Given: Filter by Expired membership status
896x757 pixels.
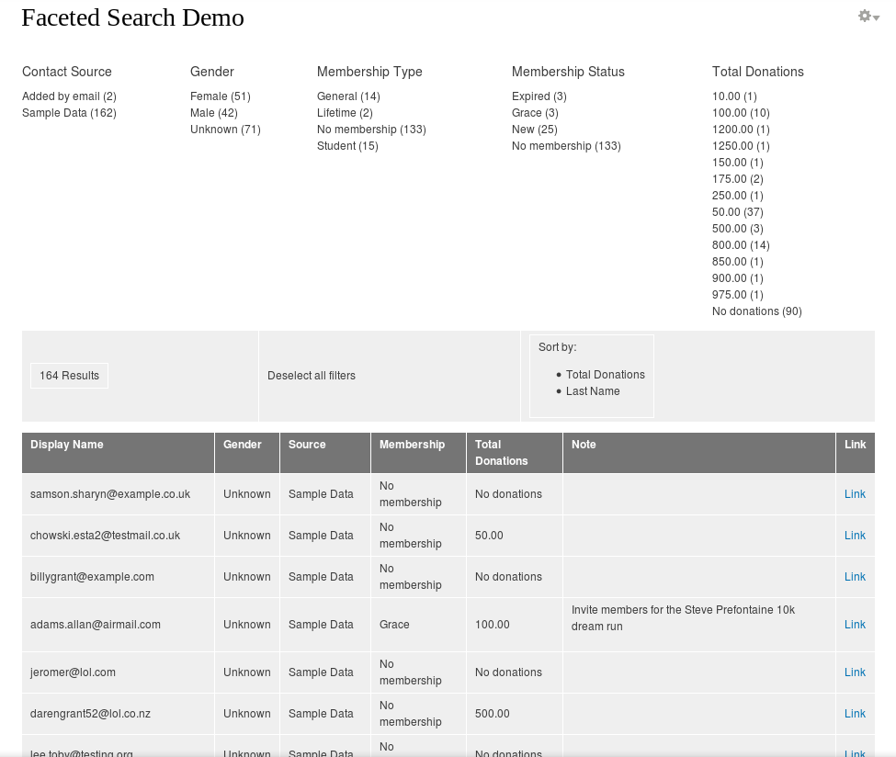Looking at the screenshot, I should coord(539,96).
